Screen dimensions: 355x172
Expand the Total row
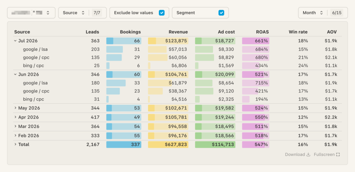tap(15, 144)
